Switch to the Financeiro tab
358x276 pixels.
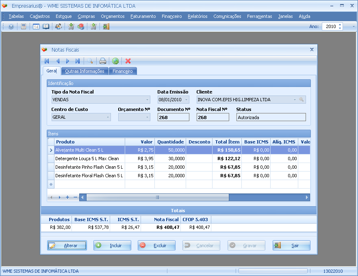coord(123,71)
